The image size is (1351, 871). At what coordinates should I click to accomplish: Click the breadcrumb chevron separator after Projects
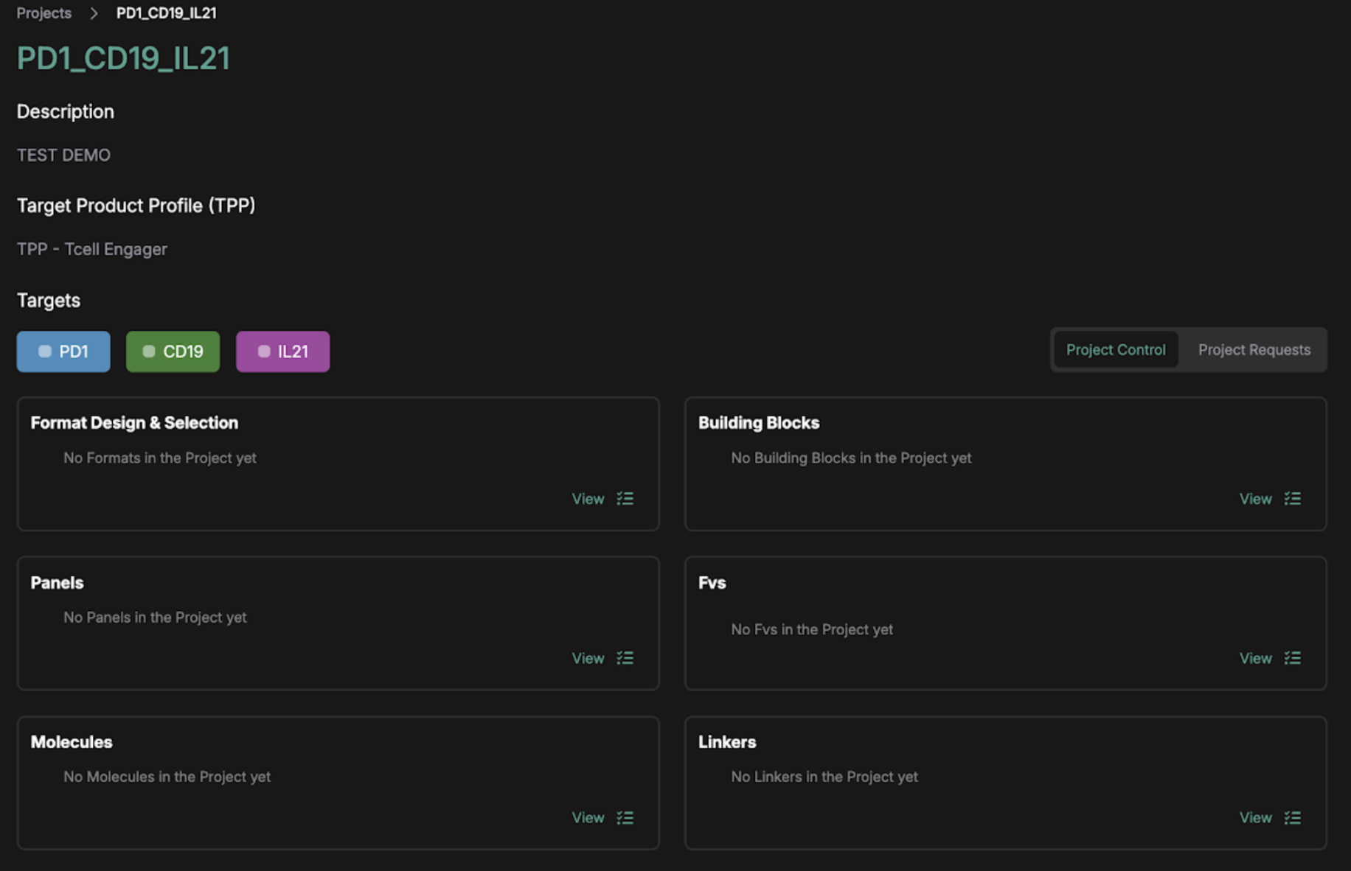tap(94, 13)
